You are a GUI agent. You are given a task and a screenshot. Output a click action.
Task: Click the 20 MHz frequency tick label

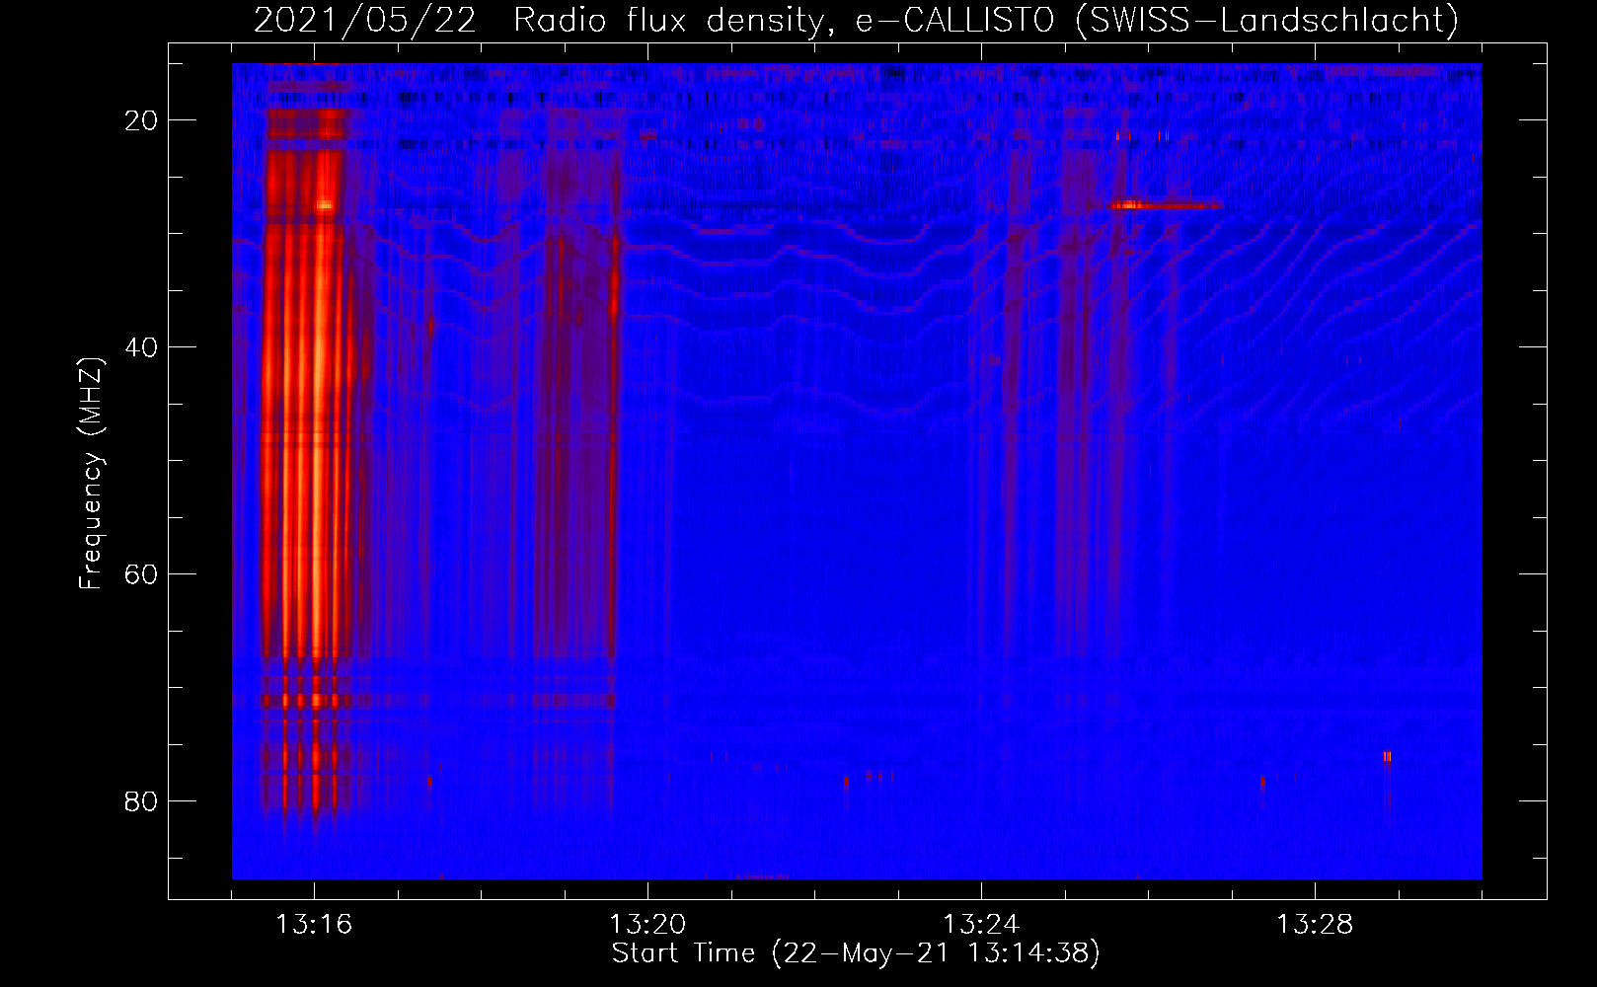(141, 120)
